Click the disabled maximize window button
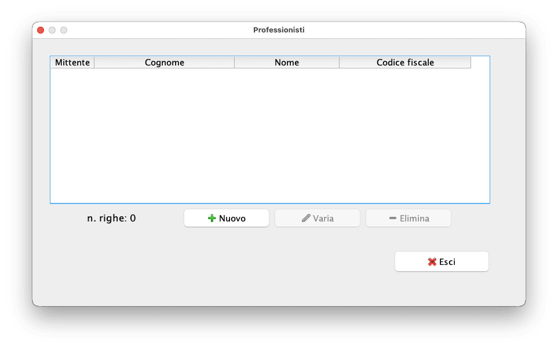Viewport: 558px width, 349px height. point(64,30)
